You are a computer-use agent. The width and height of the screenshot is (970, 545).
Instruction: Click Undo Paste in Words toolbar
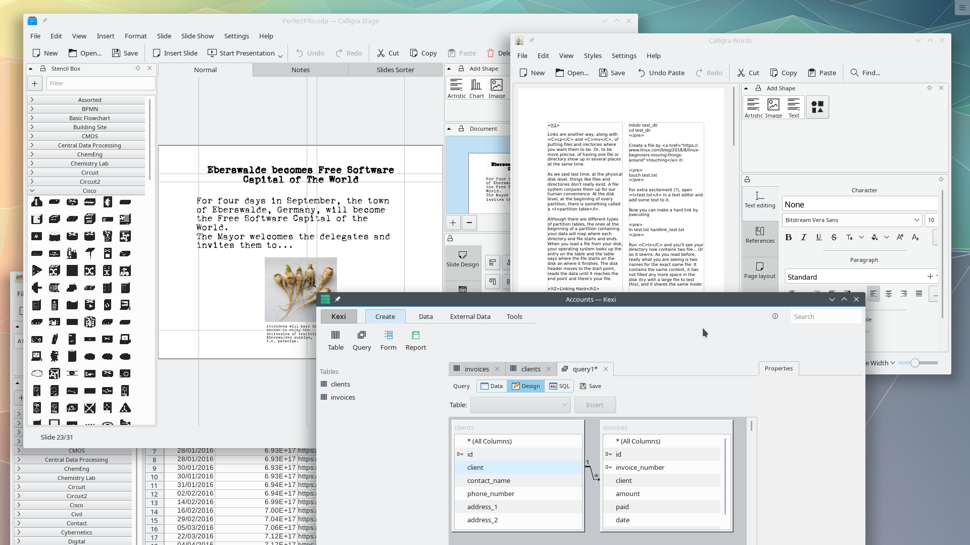point(661,73)
